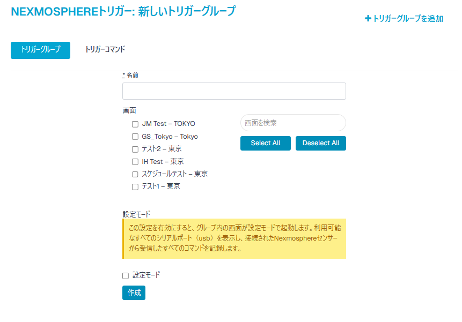Open the トリガーグループを追加 link
Screen dimensions: 462x322
coord(404,19)
